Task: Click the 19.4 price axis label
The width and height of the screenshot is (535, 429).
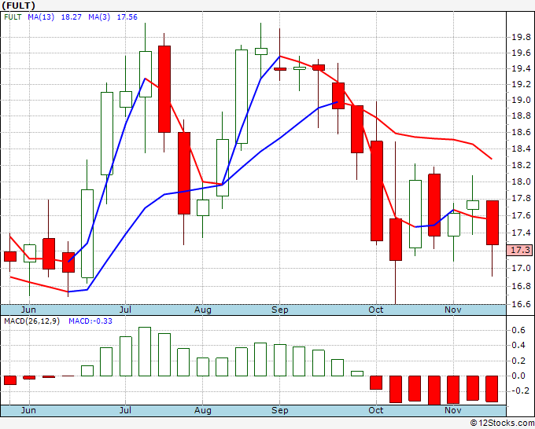Action: (x=521, y=69)
